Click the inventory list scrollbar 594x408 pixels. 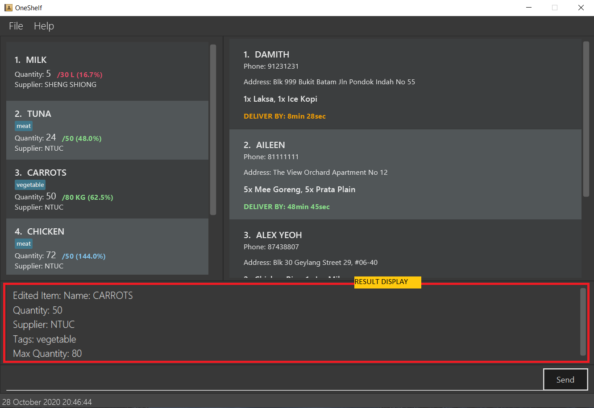pyautogui.click(x=213, y=129)
